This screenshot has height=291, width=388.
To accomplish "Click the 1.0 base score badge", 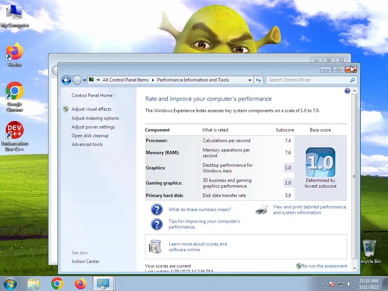I will tap(321, 162).
